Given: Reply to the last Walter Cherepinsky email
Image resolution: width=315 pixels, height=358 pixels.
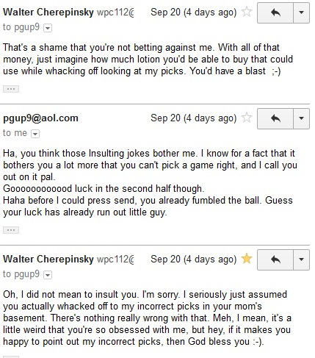Looking at the screenshot, I should pyautogui.click(x=275, y=259).
